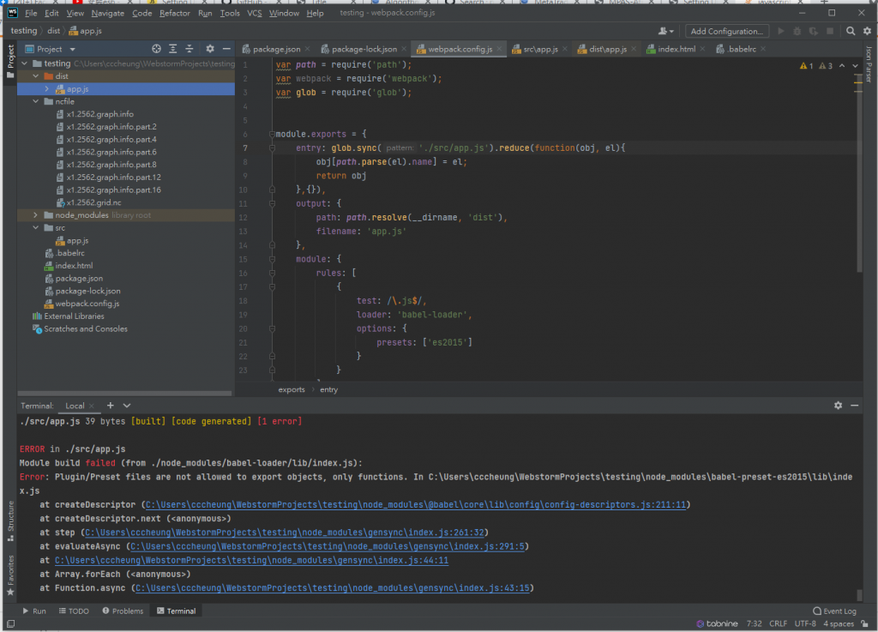Switch to the package.json editor tab
The image size is (878, 632).
click(x=274, y=49)
